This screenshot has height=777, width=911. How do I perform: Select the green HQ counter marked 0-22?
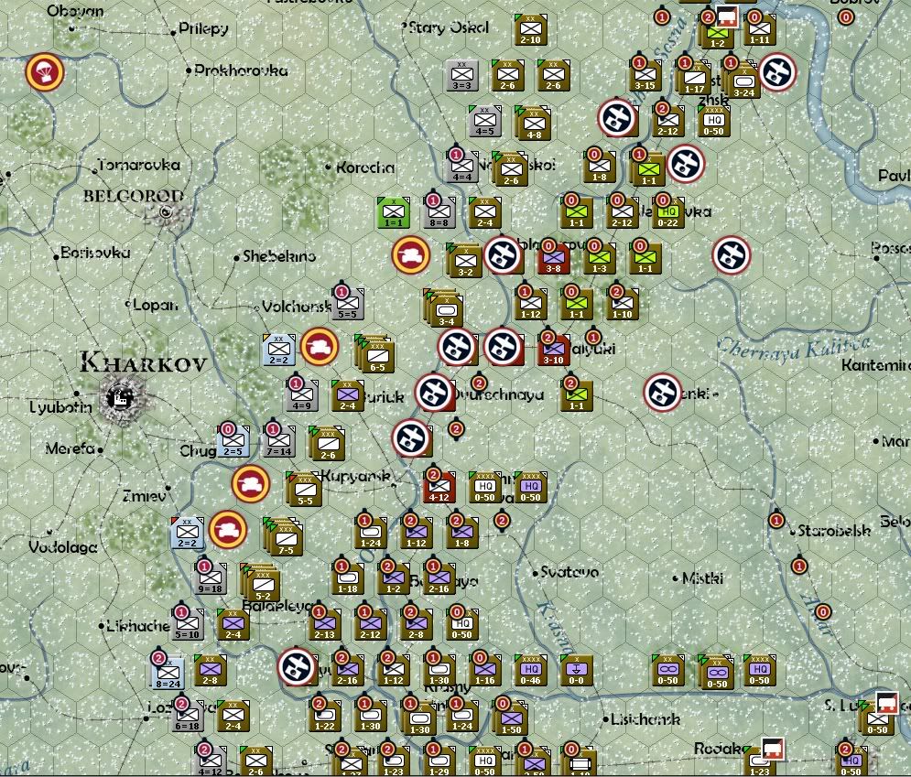tap(667, 212)
